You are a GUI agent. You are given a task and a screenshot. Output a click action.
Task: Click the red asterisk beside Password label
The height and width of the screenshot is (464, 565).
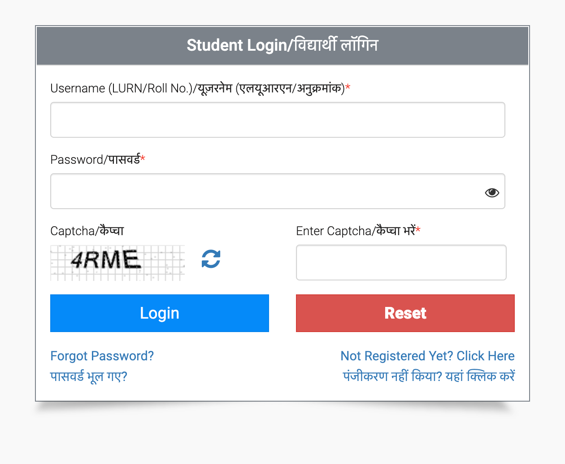click(x=143, y=158)
